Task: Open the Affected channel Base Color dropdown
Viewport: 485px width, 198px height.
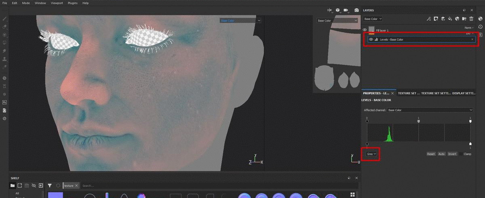Action: [430, 110]
